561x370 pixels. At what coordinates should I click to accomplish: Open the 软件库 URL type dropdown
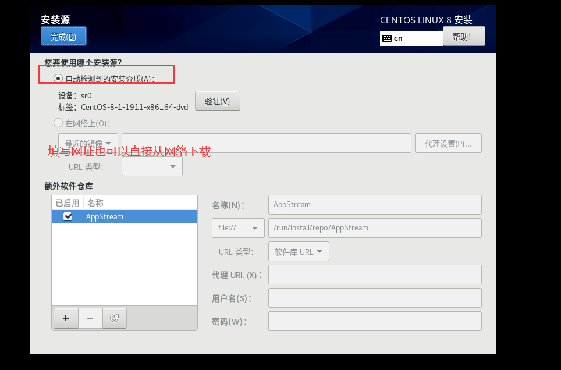(299, 251)
